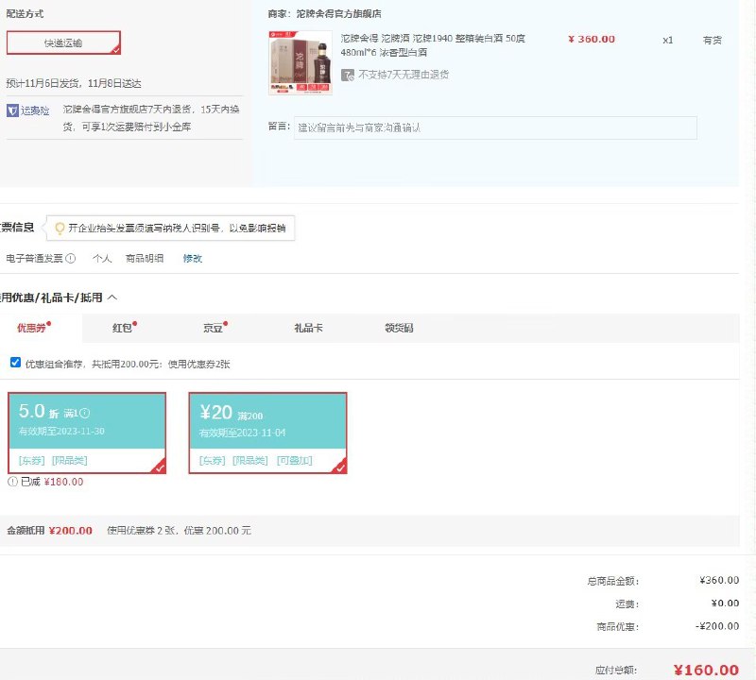The image size is (756, 680).
Task: Click 修改 to edit the invoice info
Action: tap(193, 259)
